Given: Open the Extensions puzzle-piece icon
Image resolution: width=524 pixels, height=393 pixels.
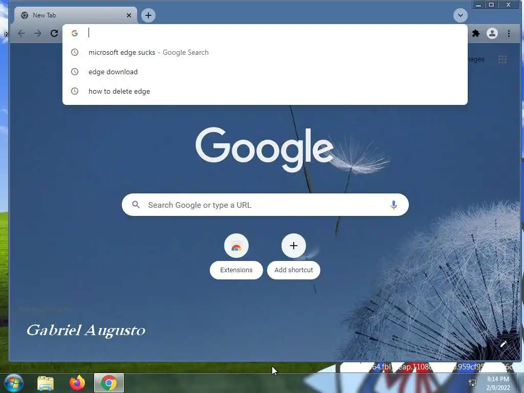Looking at the screenshot, I should [476, 33].
